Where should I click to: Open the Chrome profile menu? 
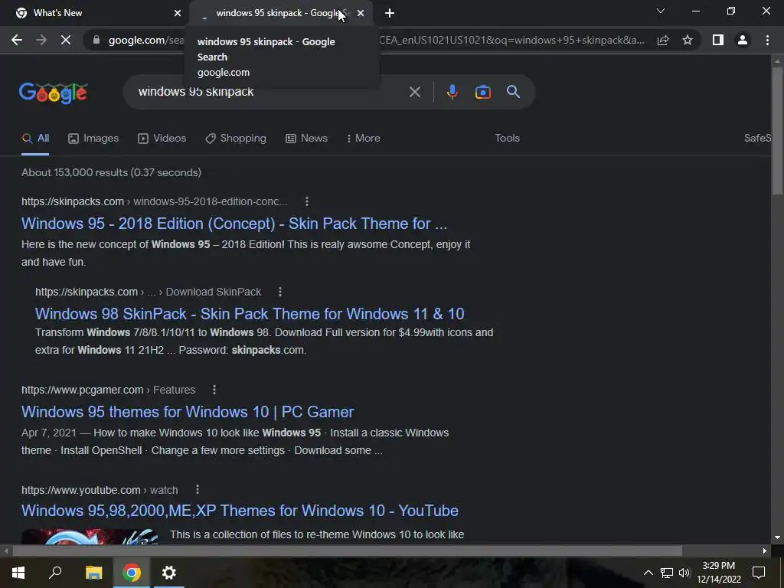click(x=743, y=40)
